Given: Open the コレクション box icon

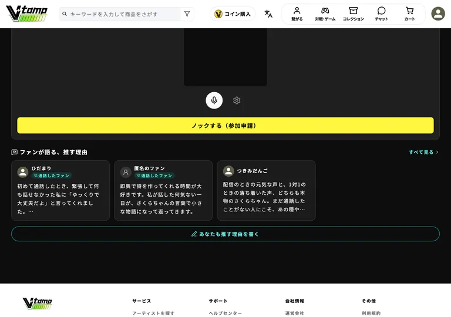Looking at the screenshot, I should 353,11.
